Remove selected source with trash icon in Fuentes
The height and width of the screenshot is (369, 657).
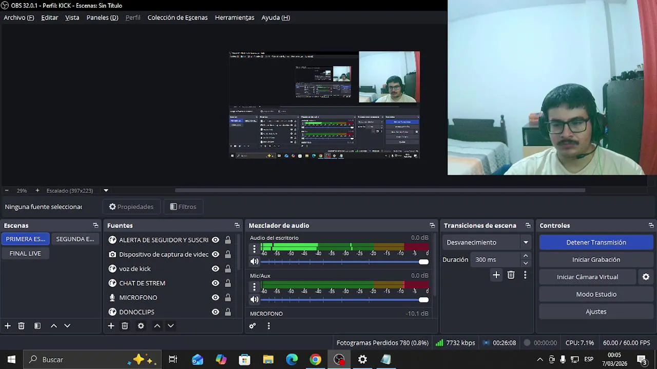(x=125, y=326)
